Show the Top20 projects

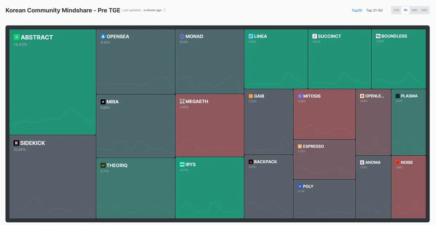pyautogui.click(x=357, y=10)
